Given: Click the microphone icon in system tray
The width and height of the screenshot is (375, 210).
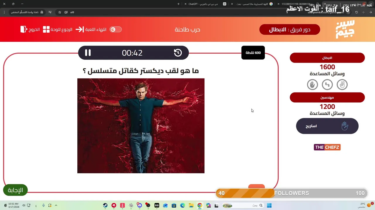Looking at the screenshot, I should click(x=43, y=206).
